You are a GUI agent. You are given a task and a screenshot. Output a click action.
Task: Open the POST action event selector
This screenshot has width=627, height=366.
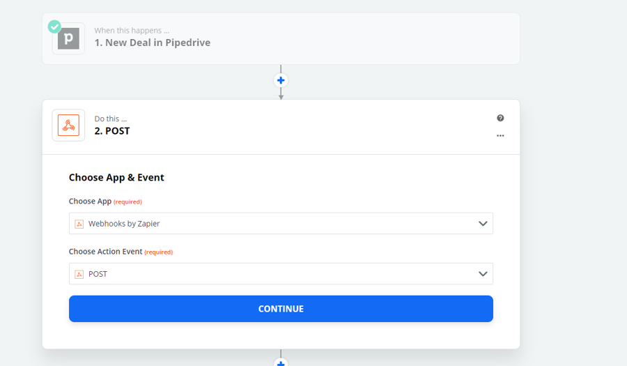[279, 274]
